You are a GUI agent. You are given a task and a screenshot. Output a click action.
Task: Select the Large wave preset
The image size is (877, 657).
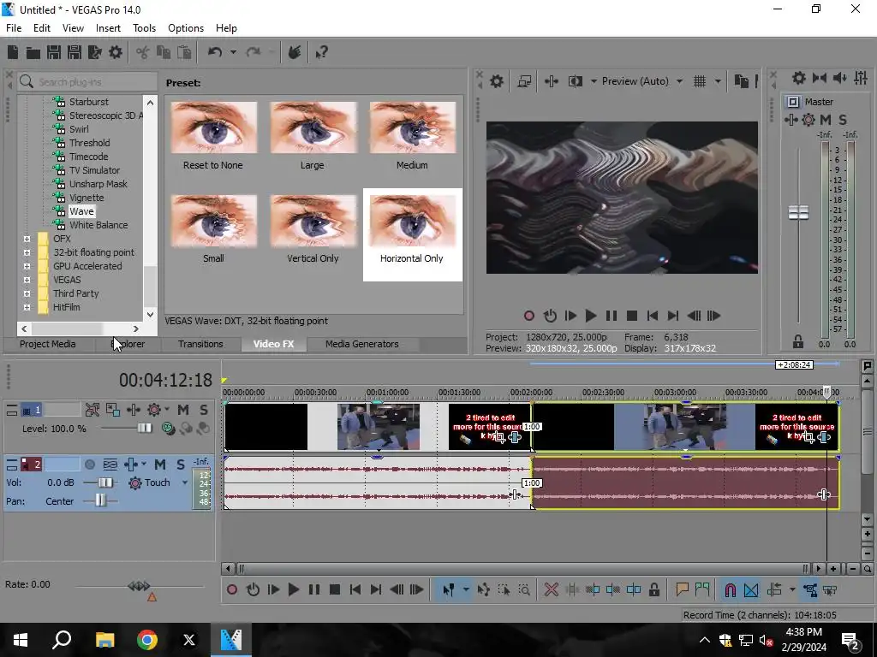point(313,136)
